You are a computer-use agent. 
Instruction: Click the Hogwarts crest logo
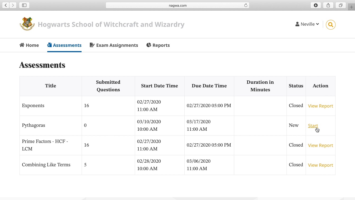pos(27,24)
